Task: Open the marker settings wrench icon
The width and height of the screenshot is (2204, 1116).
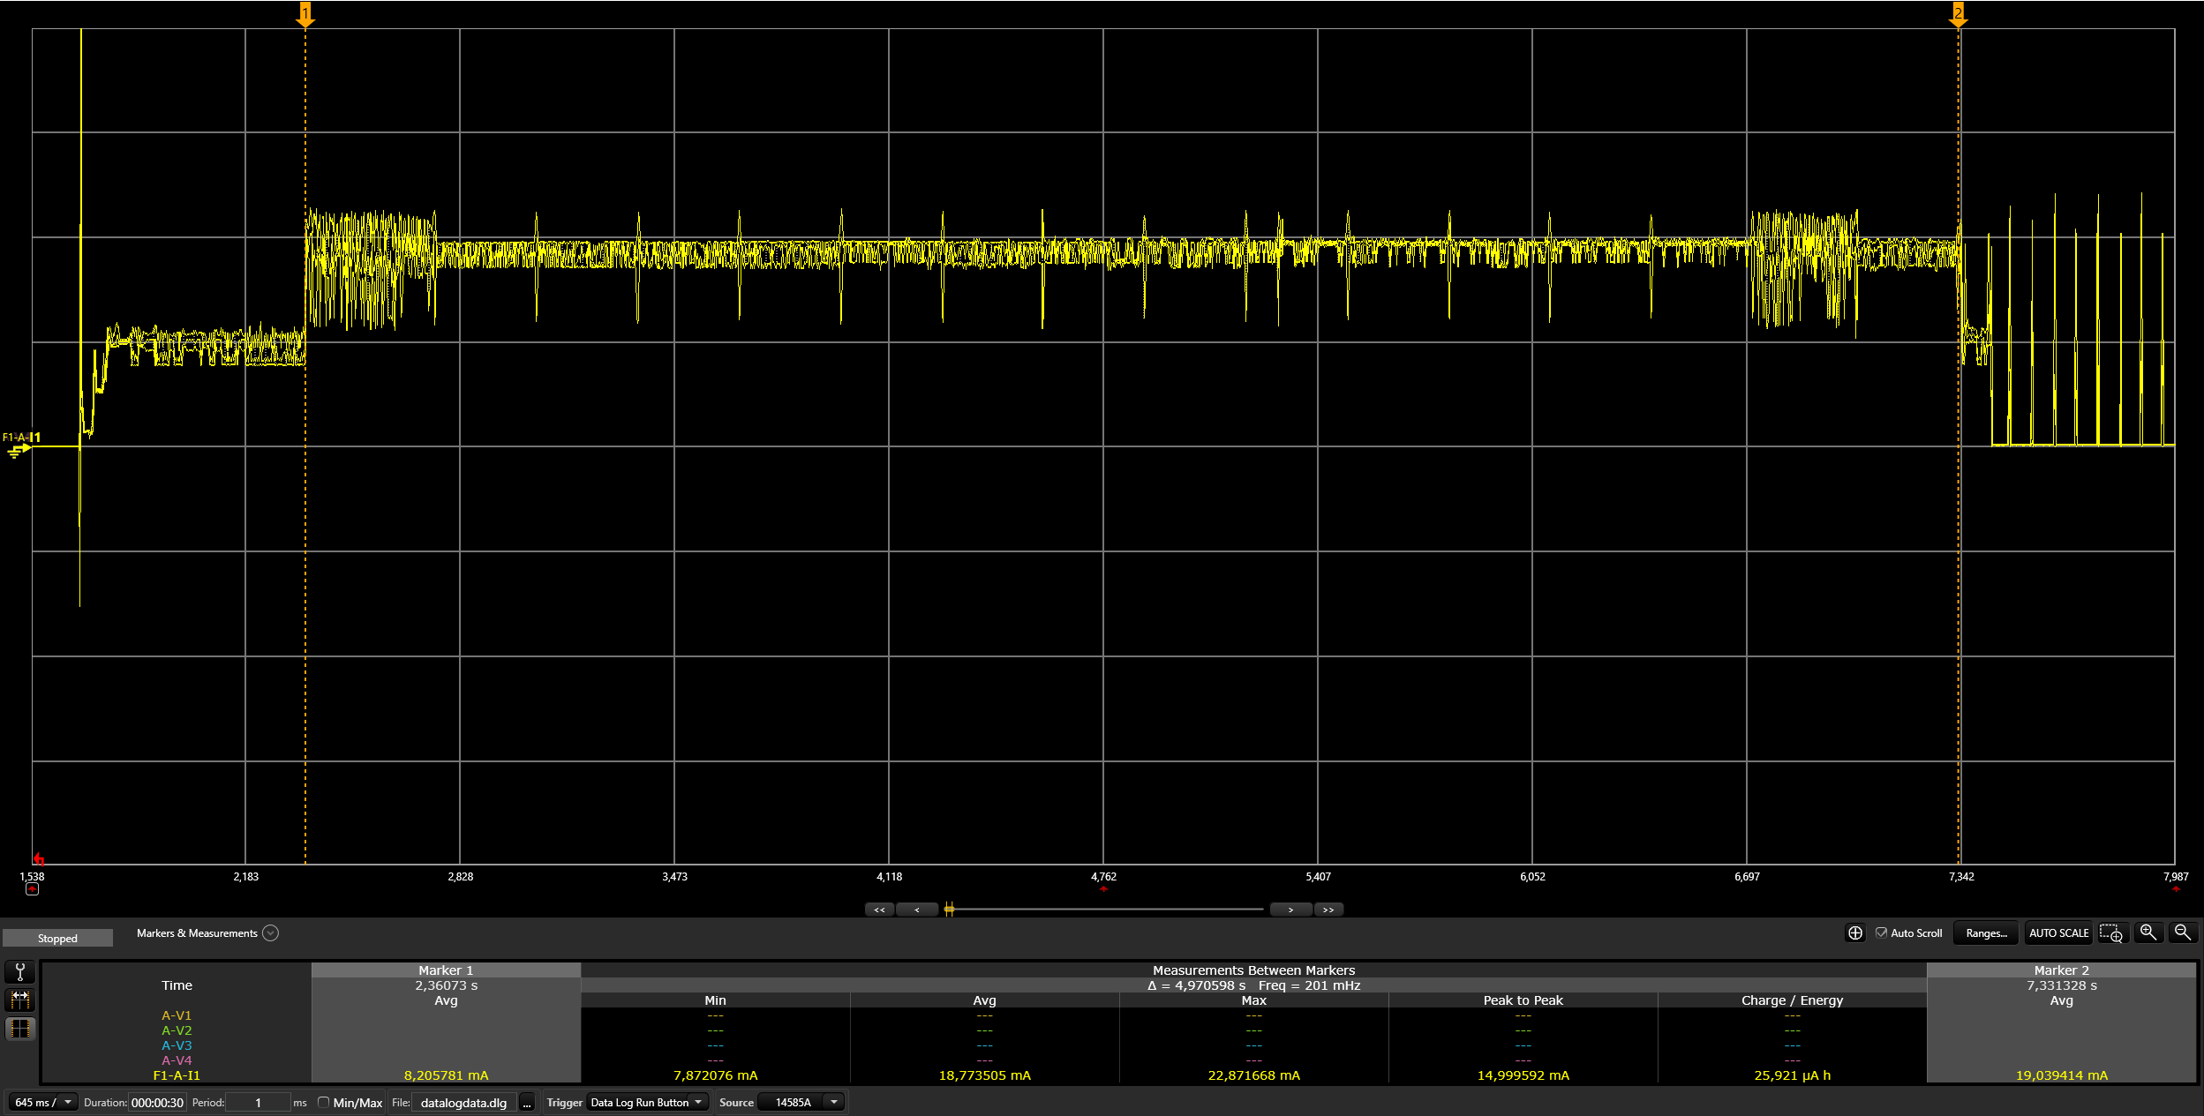Action: (x=20, y=971)
